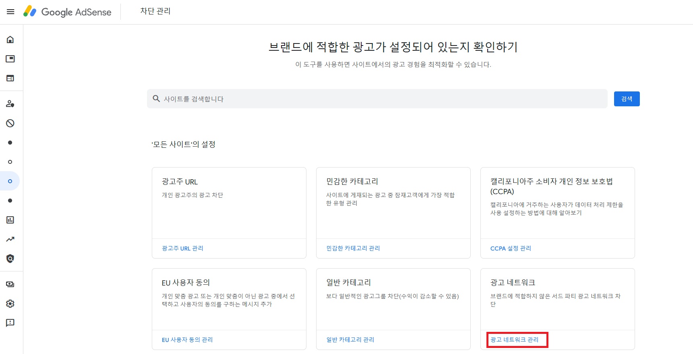
Task: Open 일반 카테고리 관리 link
Action: coord(350,340)
